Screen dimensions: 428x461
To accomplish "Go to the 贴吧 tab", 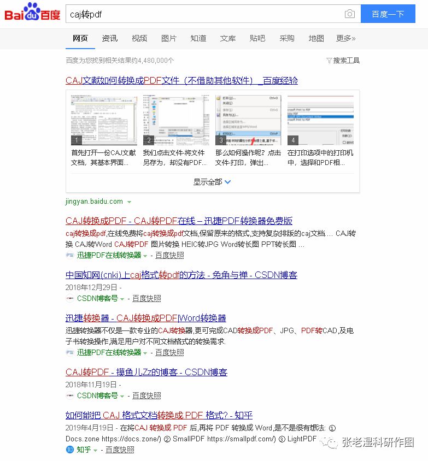I will [257, 38].
